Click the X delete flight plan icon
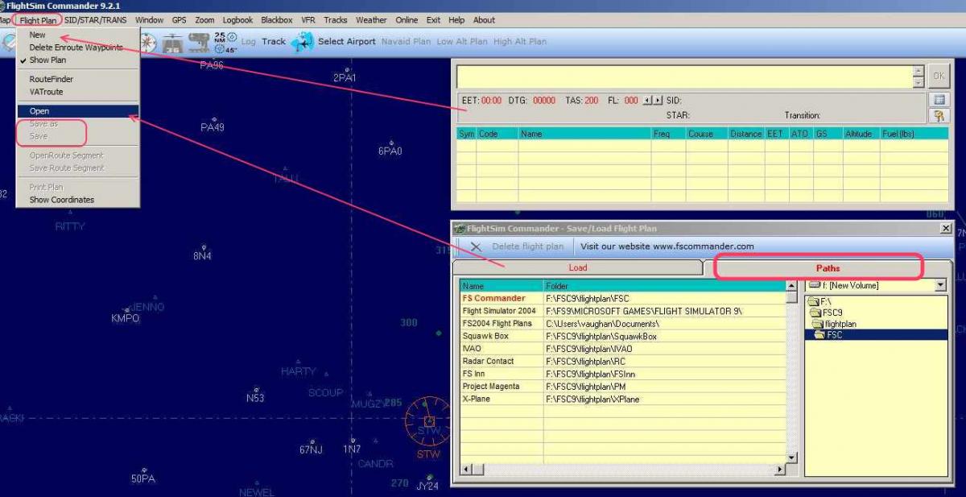The width and height of the screenshot is (966, 497). click(476, 246)
